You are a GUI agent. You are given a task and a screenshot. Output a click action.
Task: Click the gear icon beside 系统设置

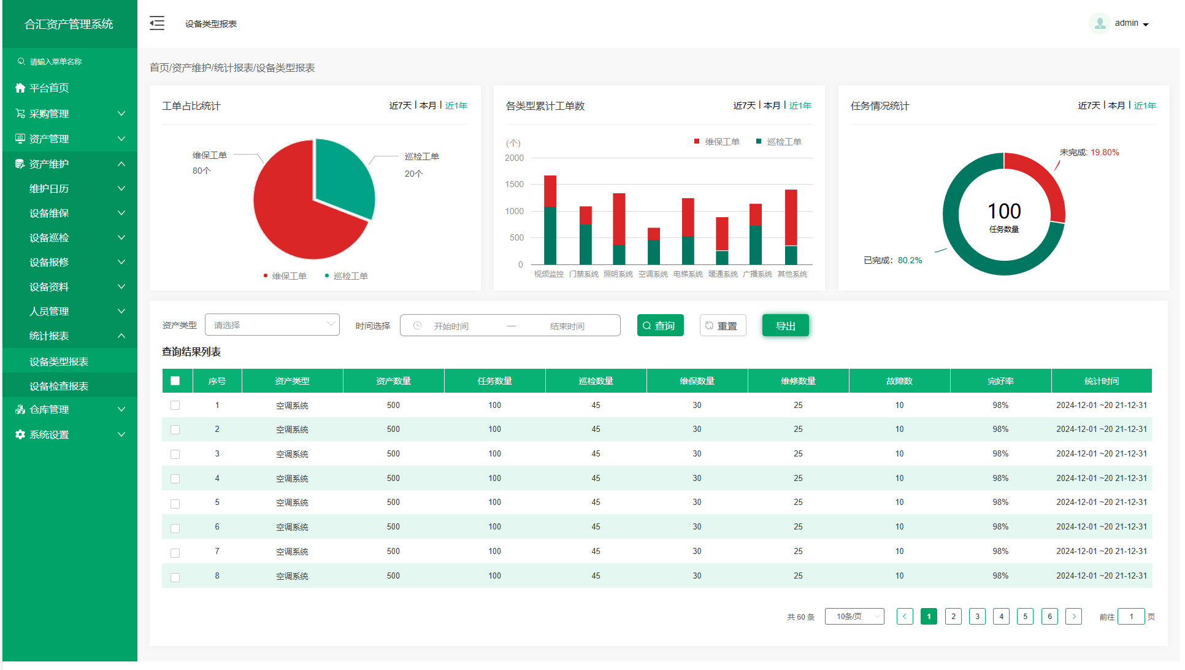pyautogui.click(x=20, y=434)
